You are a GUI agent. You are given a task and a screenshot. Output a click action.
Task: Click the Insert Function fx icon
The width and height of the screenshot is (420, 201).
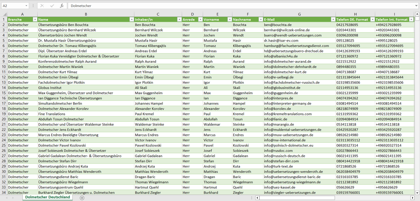[x=62, y=6]
